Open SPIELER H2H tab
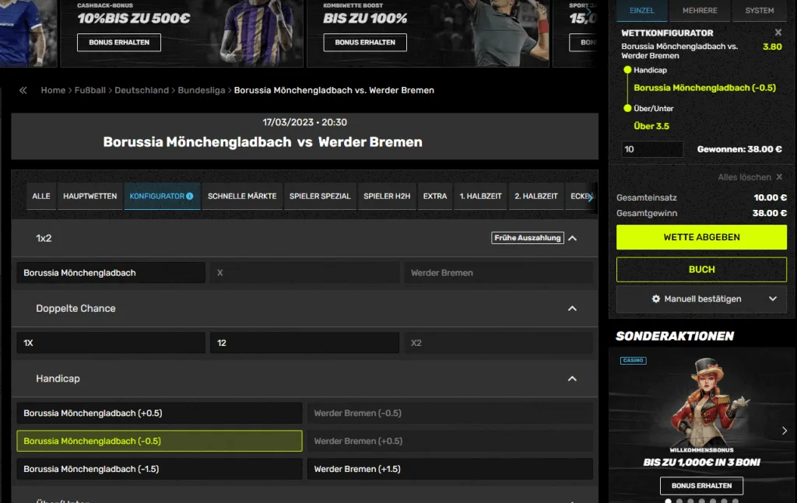This screenshot has height=503, width=797. [387, 197]
